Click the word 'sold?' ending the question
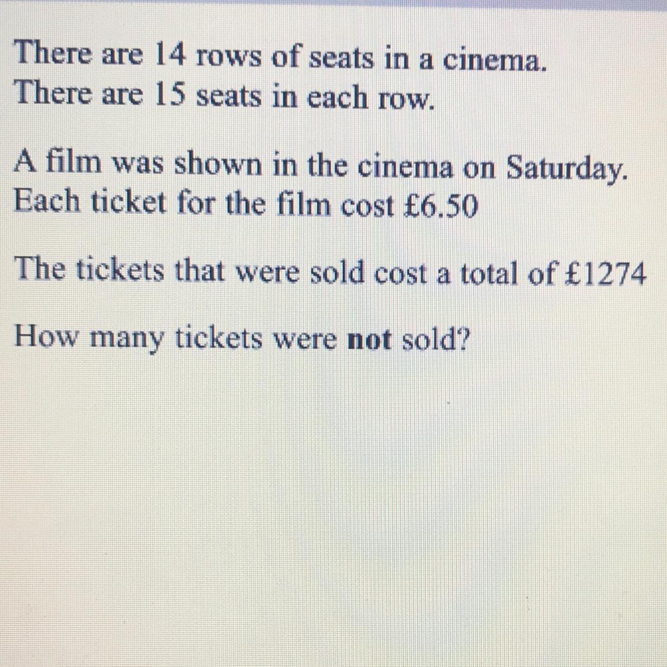 [436, 340]
